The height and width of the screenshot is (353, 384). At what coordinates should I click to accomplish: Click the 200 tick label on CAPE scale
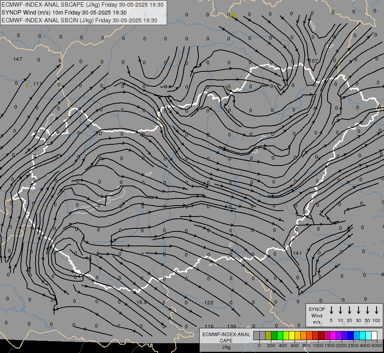271,346
